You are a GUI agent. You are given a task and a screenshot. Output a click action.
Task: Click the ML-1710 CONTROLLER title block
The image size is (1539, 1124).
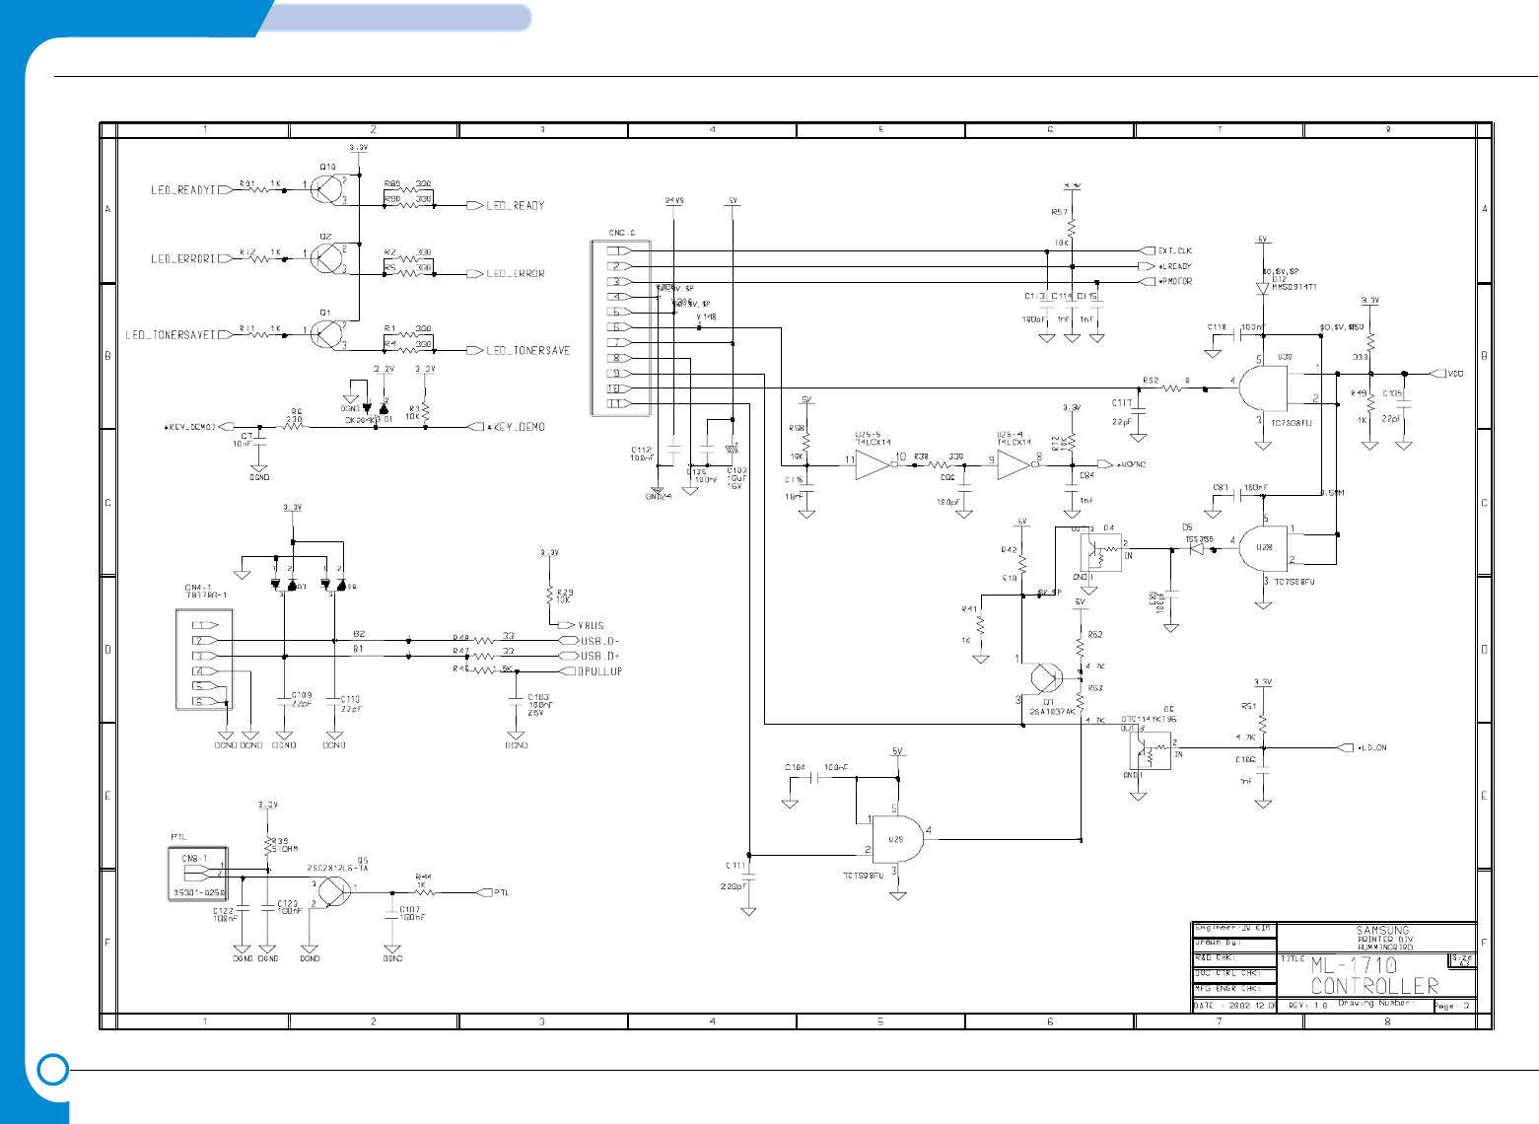(1376, 975)
